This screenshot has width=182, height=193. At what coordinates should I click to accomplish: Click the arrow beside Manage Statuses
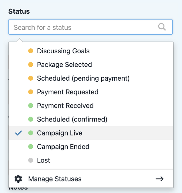[x=160, y=179]
